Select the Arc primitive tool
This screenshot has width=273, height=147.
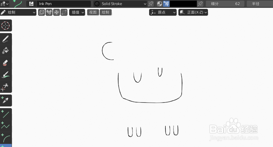click(5, 138)
